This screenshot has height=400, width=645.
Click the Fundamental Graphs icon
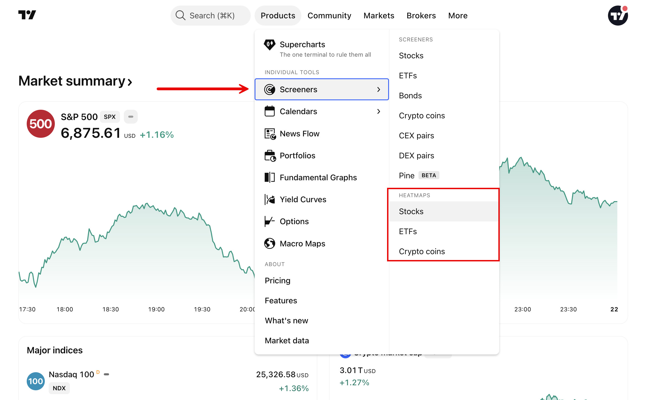click(269, 177)
